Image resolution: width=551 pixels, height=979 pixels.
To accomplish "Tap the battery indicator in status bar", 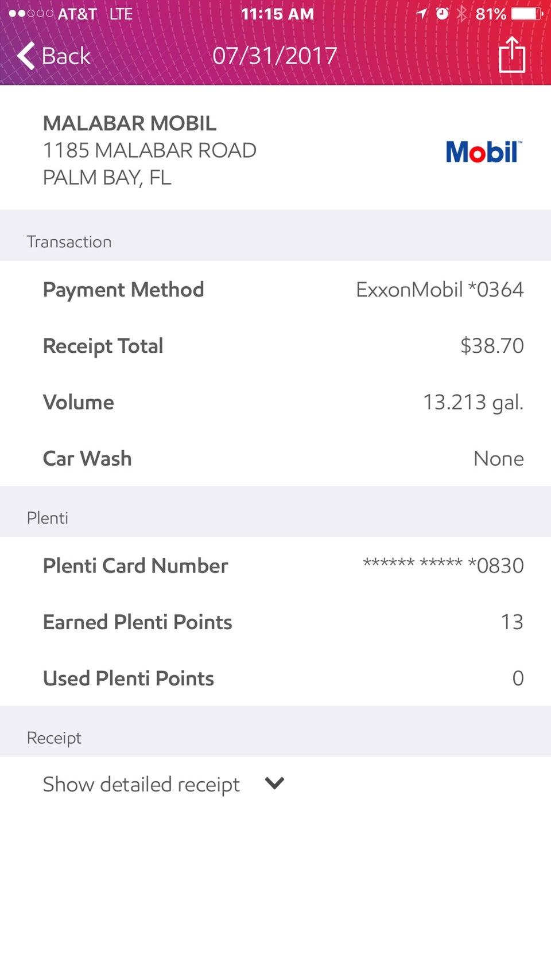I will pyautogui.click(x=526, y=14).
